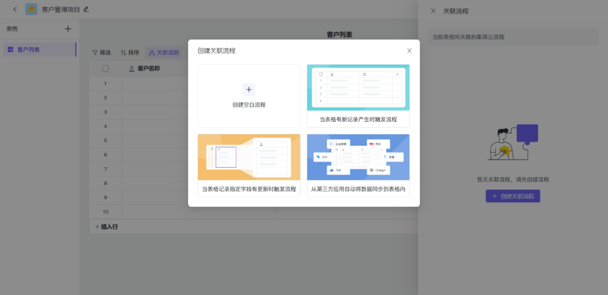Choose 当表格记录指定字段有更新时触发流程 template

tap(249, 166)
